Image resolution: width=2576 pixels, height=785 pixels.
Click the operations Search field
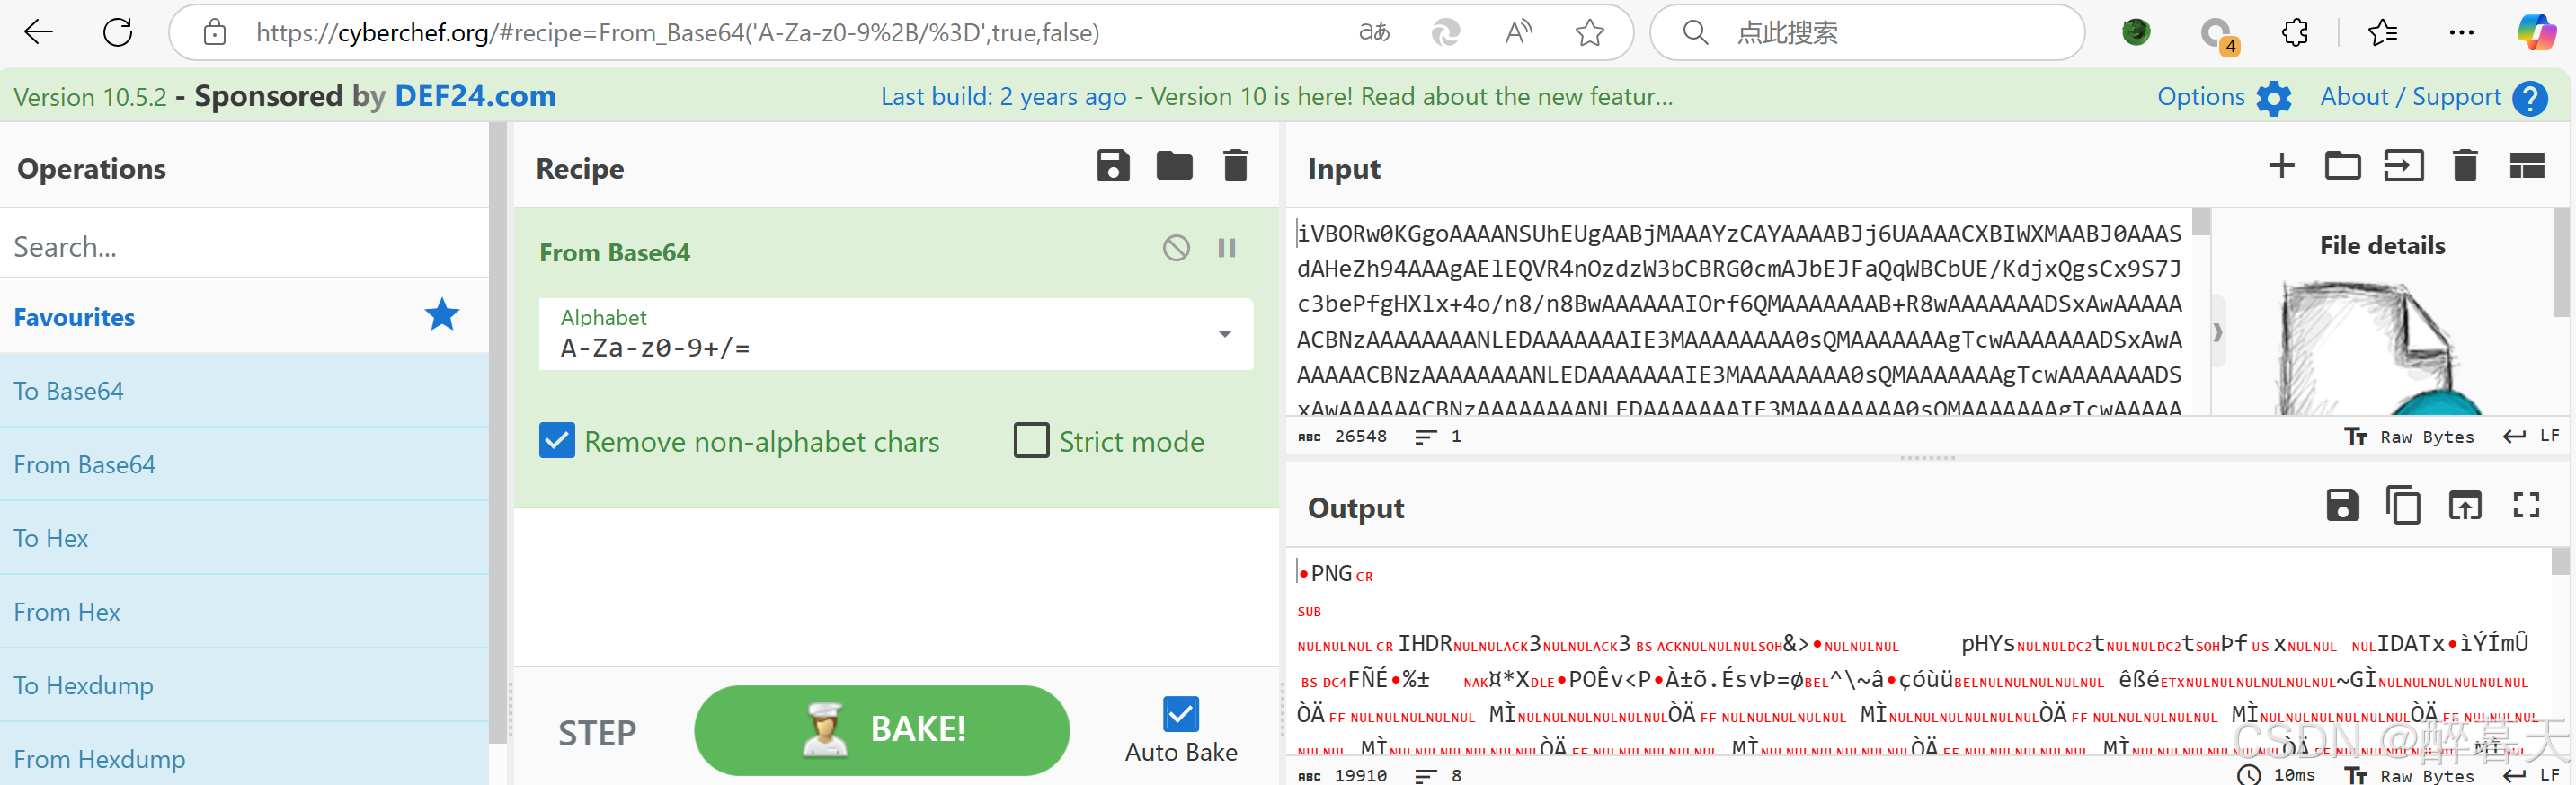244,246
